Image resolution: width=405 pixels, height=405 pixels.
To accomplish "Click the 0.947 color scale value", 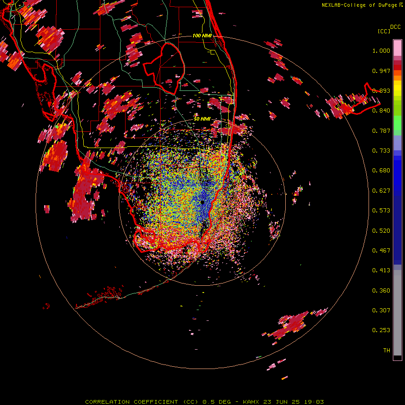I will [x=381, y=71].
